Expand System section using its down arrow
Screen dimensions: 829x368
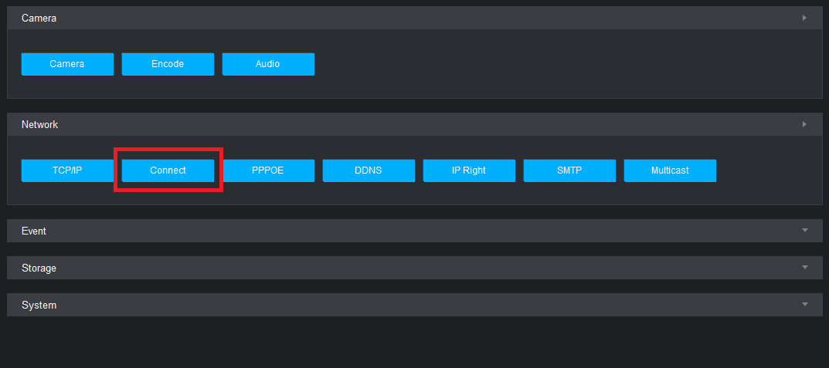(804, 305)
